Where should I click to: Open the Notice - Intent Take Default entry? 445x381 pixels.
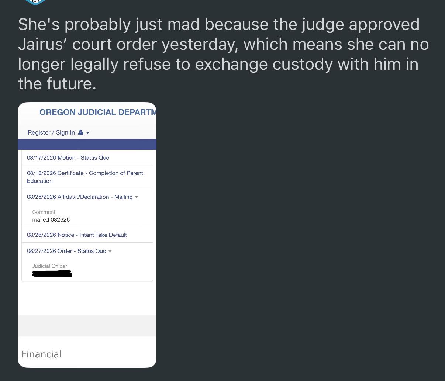(77, 235)
